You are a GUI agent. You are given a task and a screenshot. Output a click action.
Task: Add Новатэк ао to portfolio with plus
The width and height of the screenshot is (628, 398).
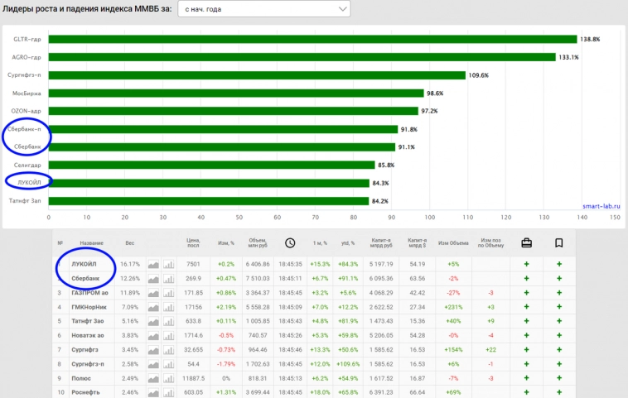[526, 334]
